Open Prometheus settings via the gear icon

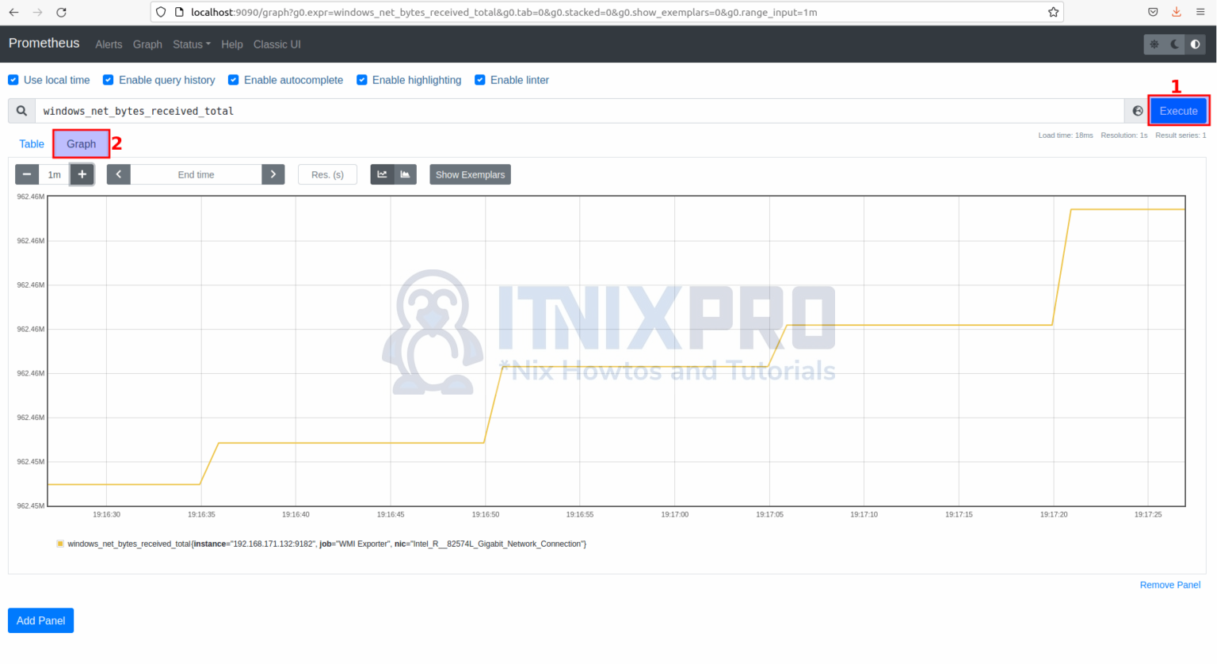click(1154, 44)
